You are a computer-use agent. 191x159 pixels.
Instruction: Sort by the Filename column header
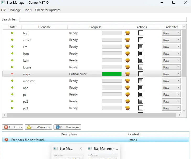tap(44, 27)
